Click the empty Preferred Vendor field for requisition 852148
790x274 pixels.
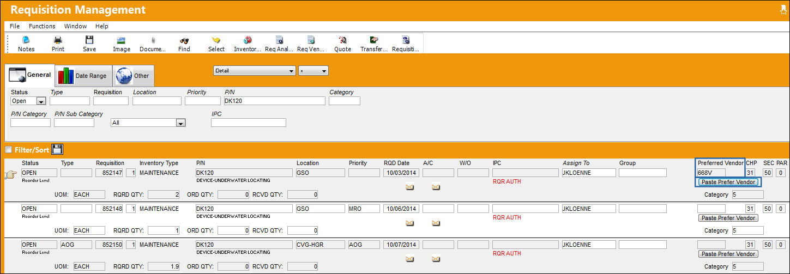[x=711, y=209]
